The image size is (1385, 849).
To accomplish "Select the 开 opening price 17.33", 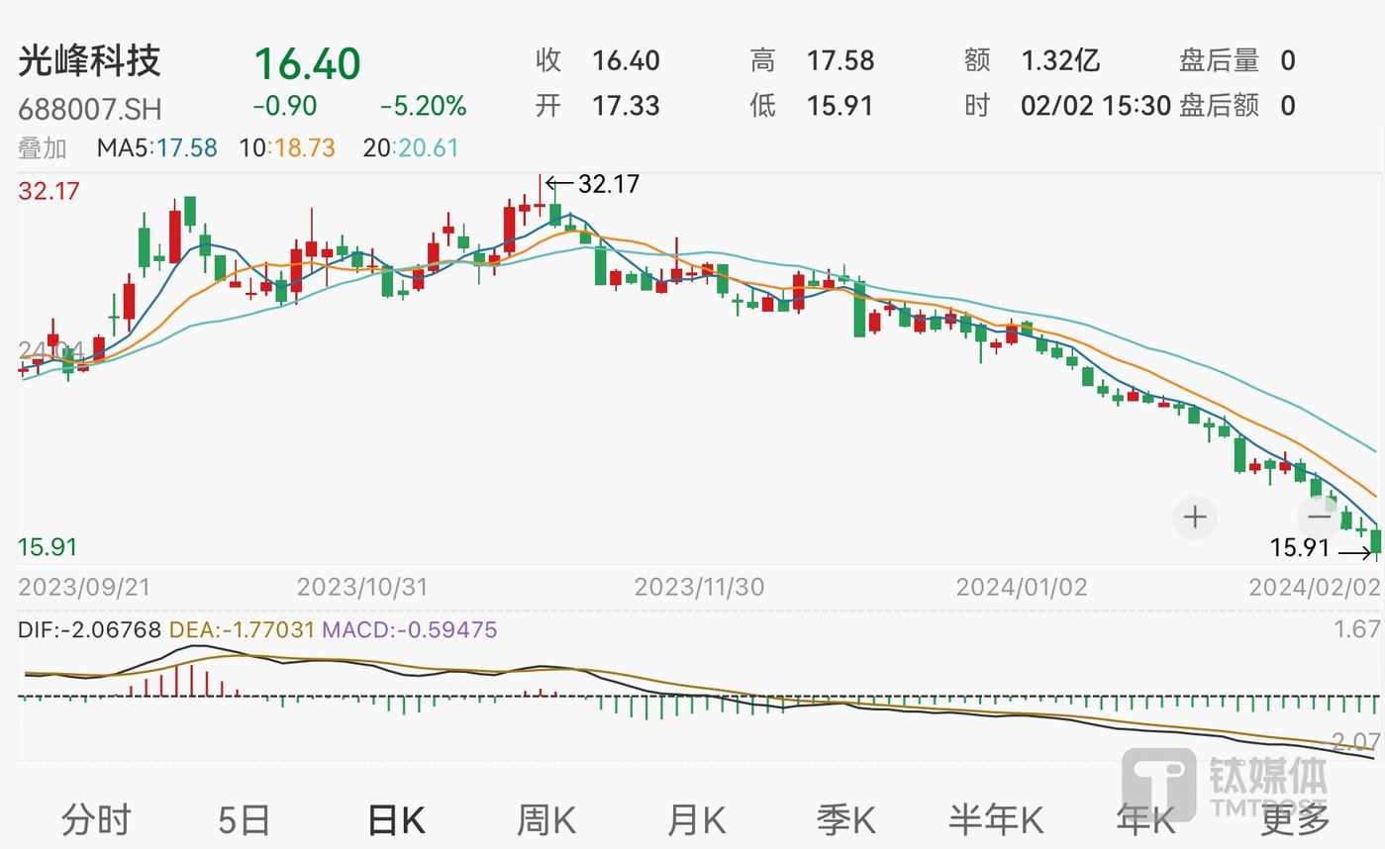I will (x=626, y=105).
